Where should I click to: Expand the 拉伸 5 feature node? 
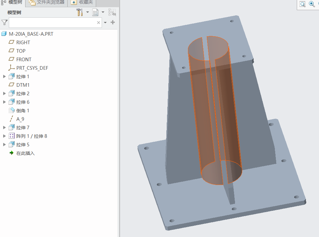pos(4,144)
